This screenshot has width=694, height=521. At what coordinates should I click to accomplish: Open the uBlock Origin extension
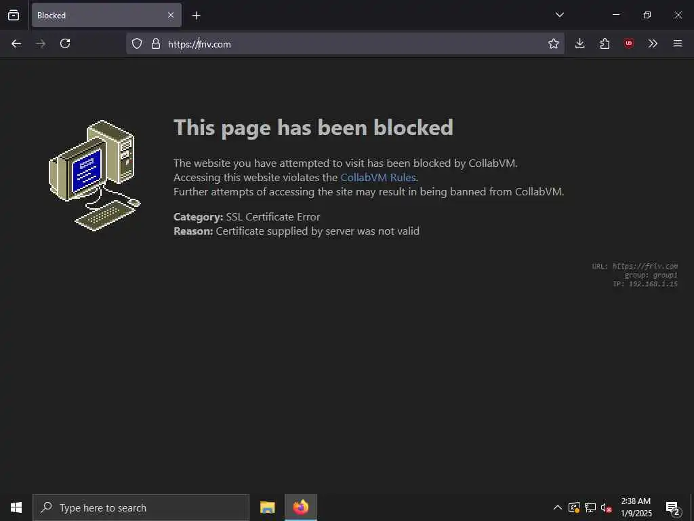tap(628, 43)
